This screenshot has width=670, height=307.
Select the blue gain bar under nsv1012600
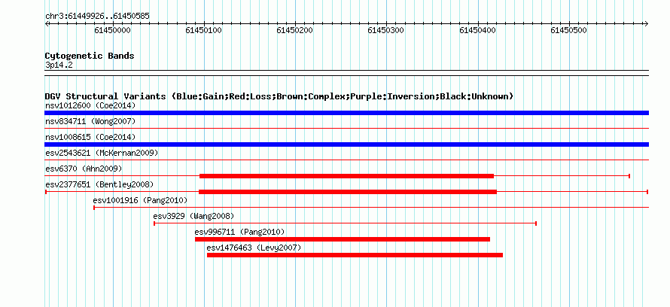[346, 113]
